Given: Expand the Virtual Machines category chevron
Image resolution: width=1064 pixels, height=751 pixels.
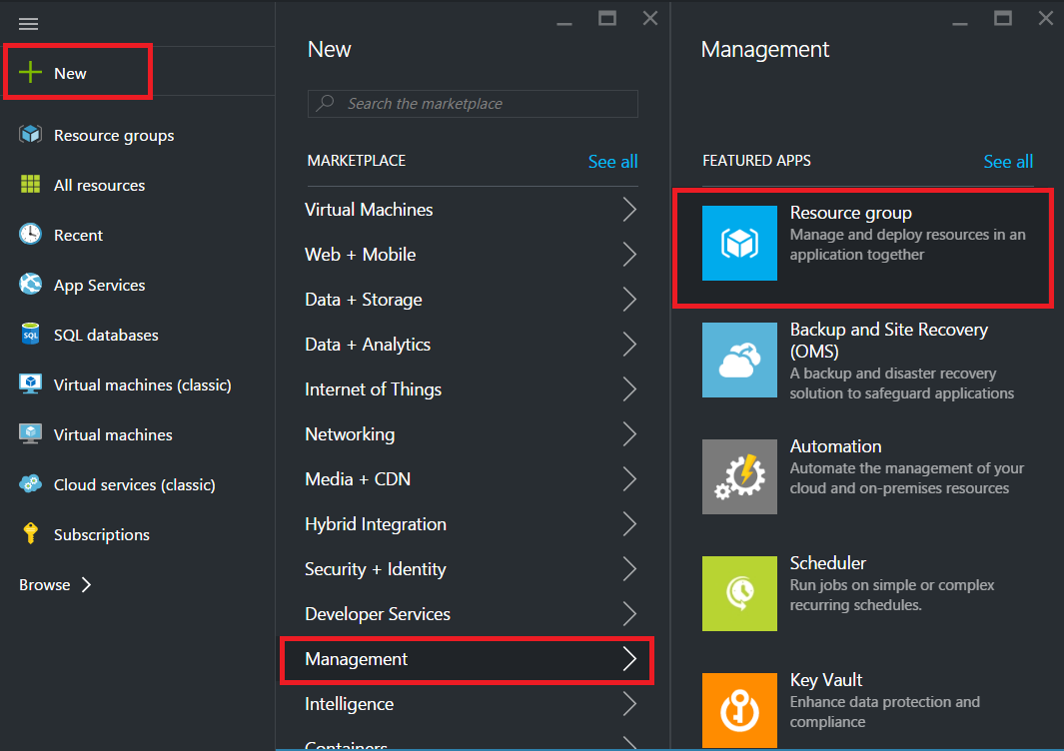Looking at the screenshot, I should coord(629,210).
